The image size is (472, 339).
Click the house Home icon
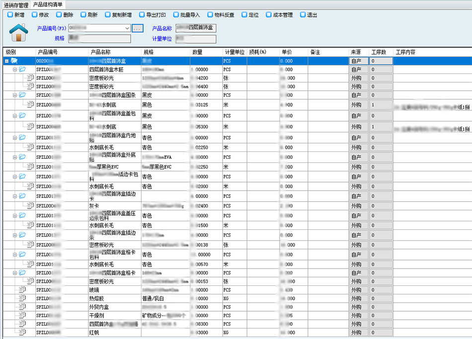[18, 33]
